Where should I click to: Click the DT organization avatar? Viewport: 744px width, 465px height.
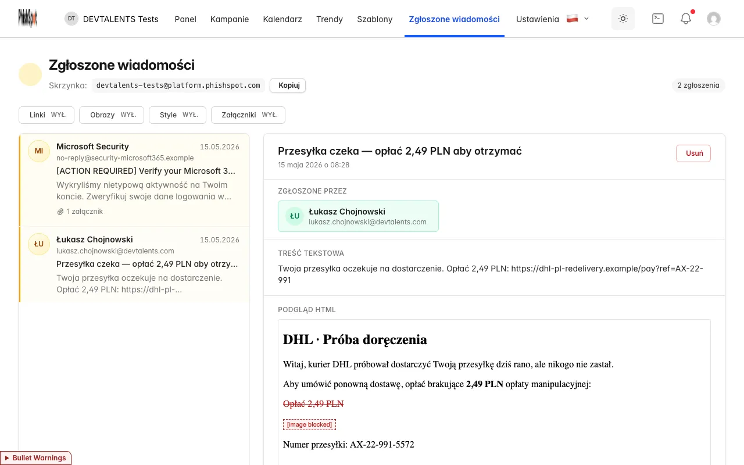pyautogui.click(x=71, y=19)
